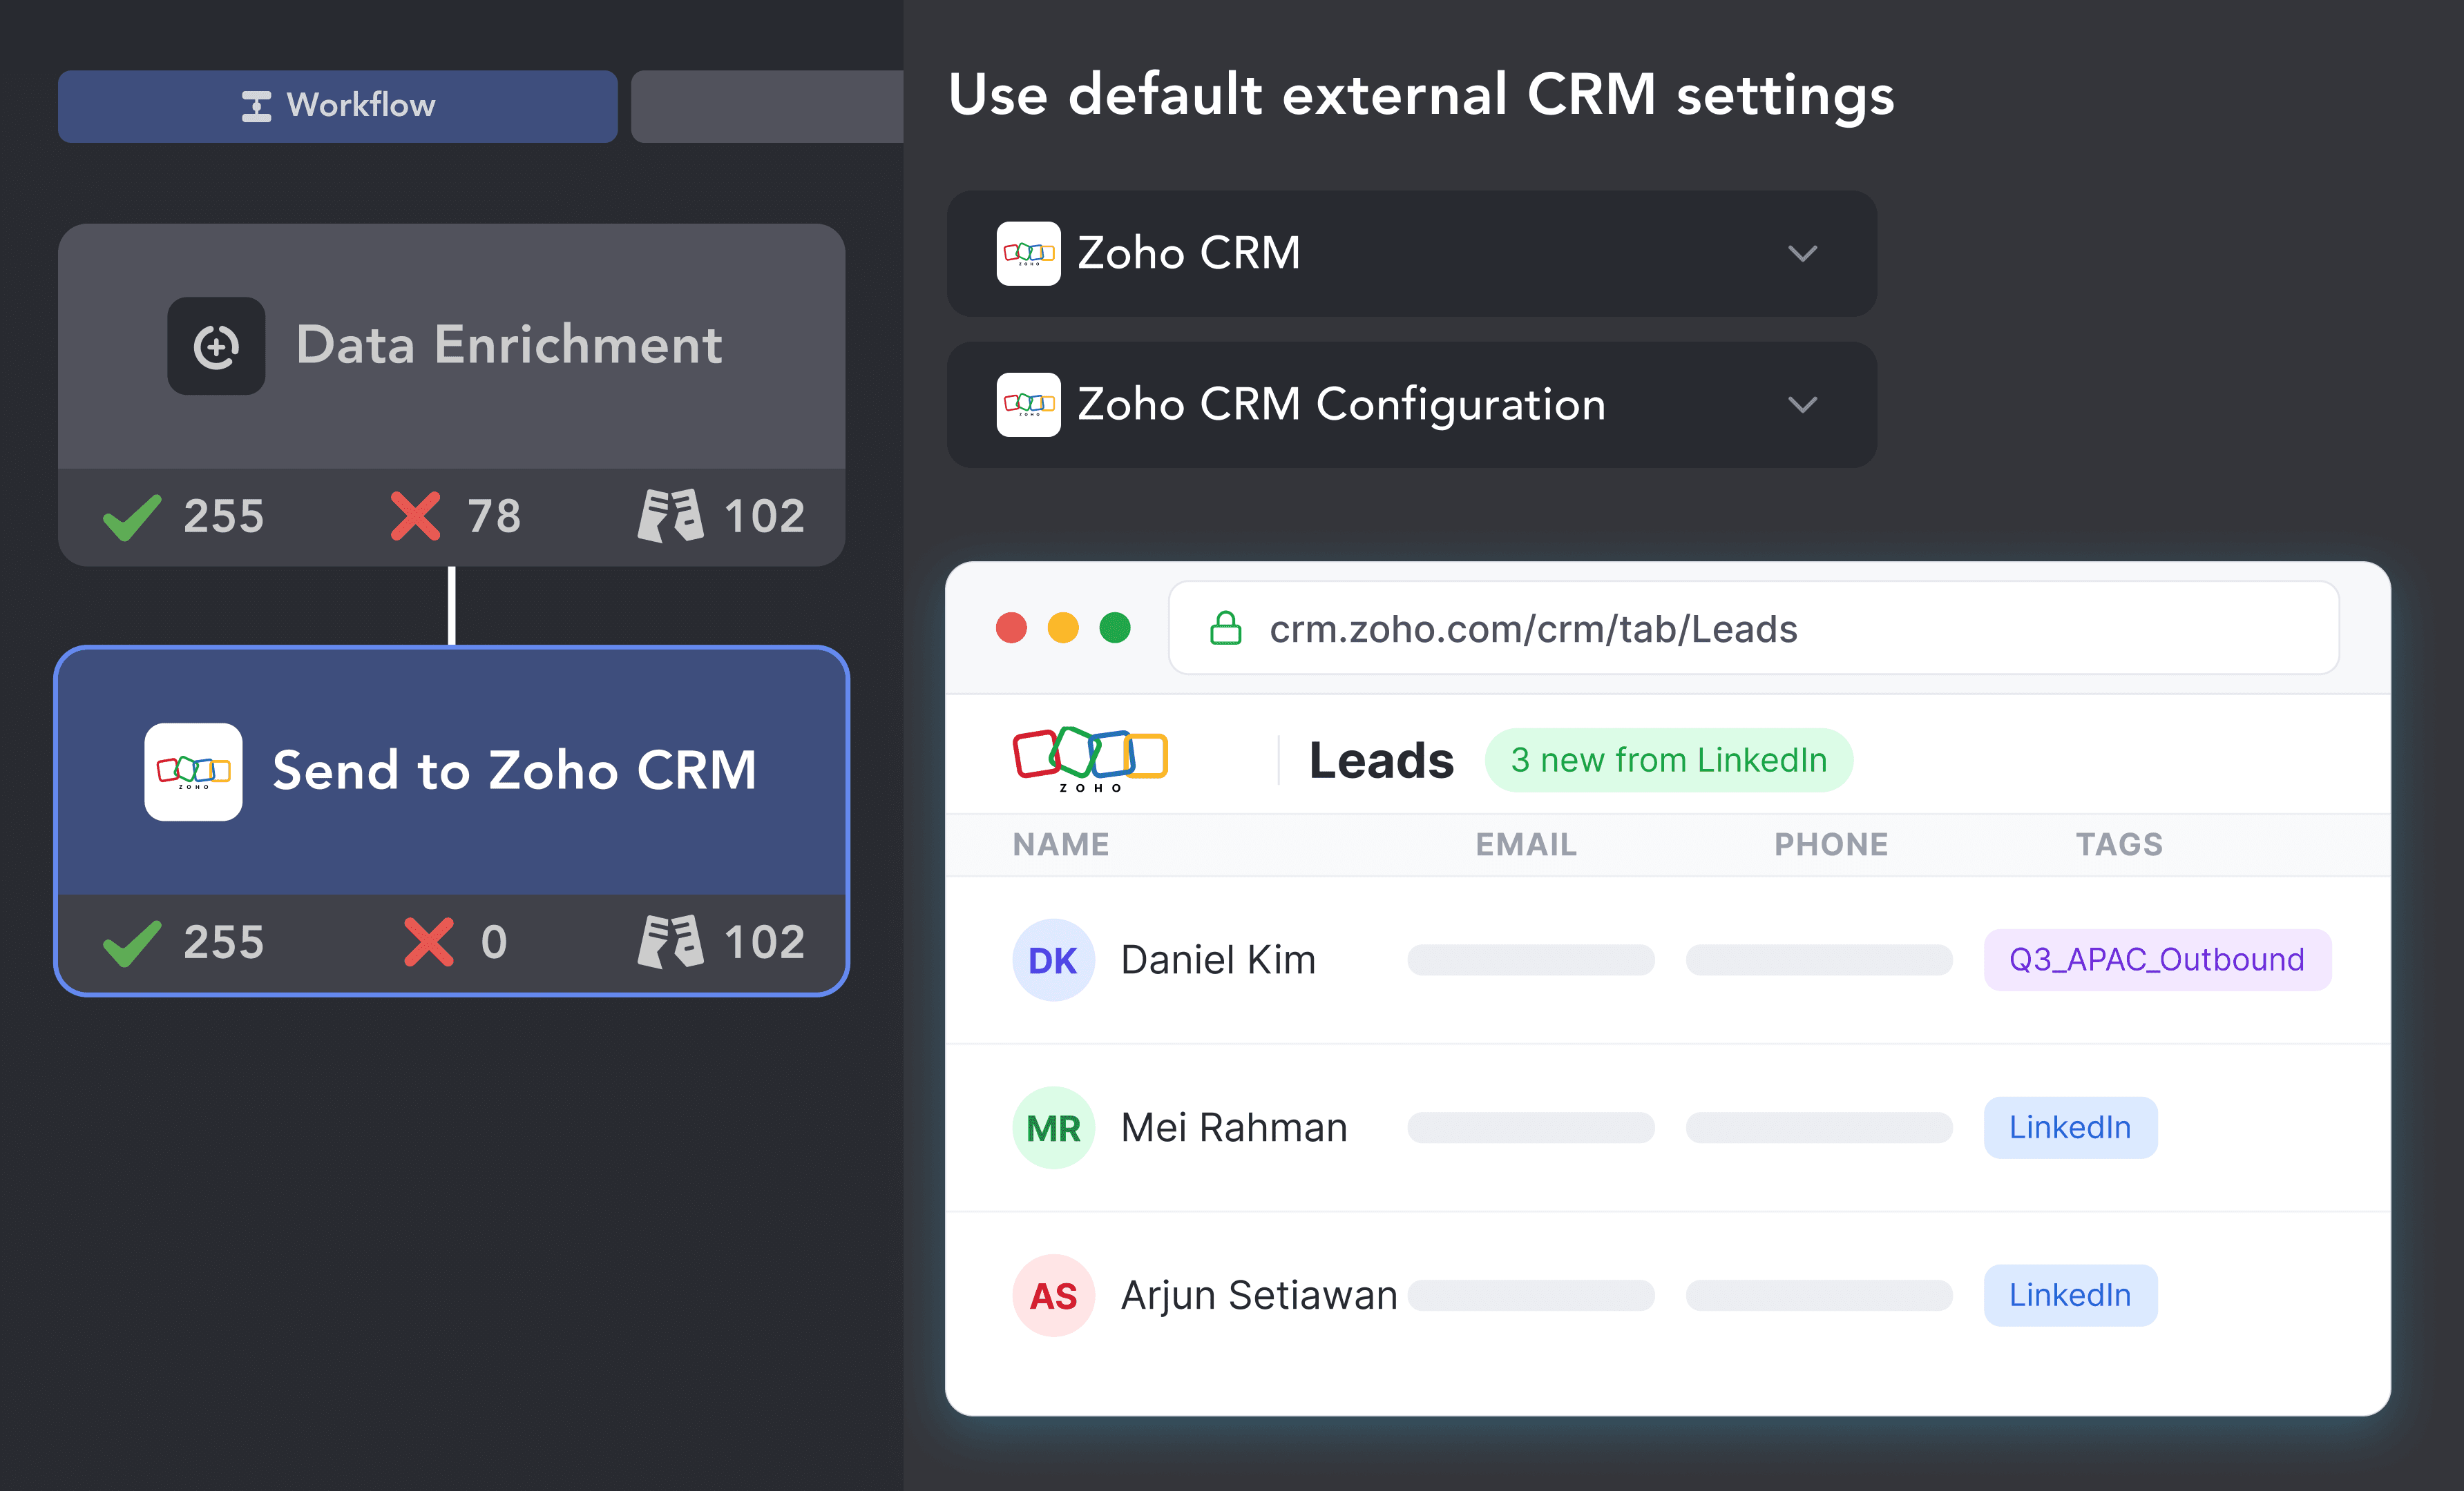Open the Zoho CRM Configuration dropdown
The width and height of the screenshot is (2464, 1491).
1411,405
